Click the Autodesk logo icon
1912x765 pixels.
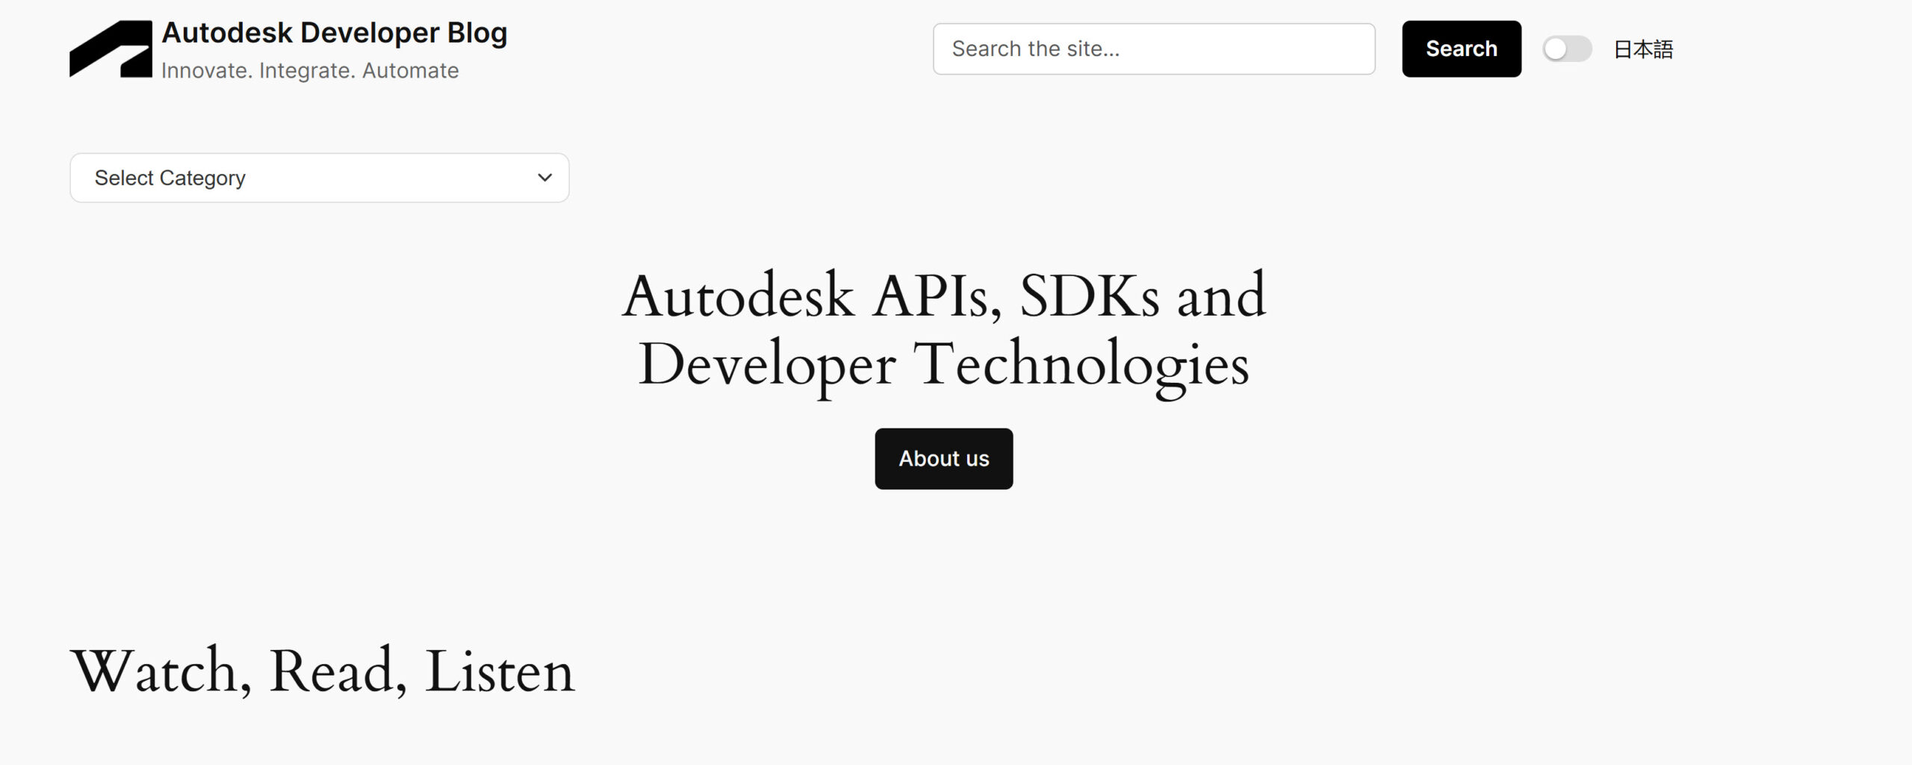[x=111, y=49]
